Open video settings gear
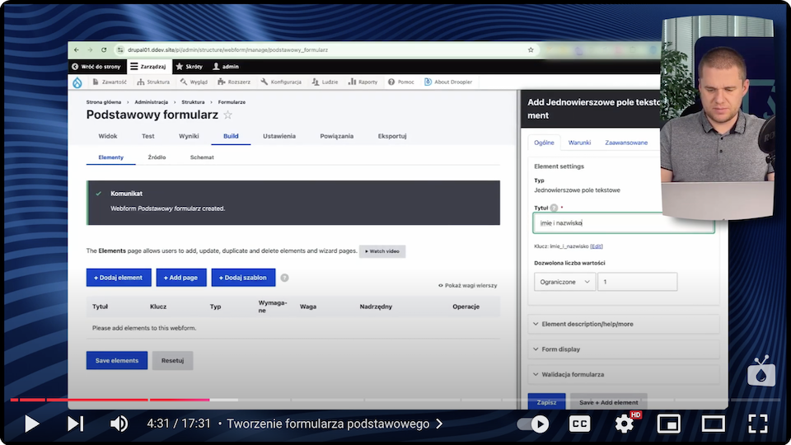Screen dimensions: 791x445 click(625, 424)
